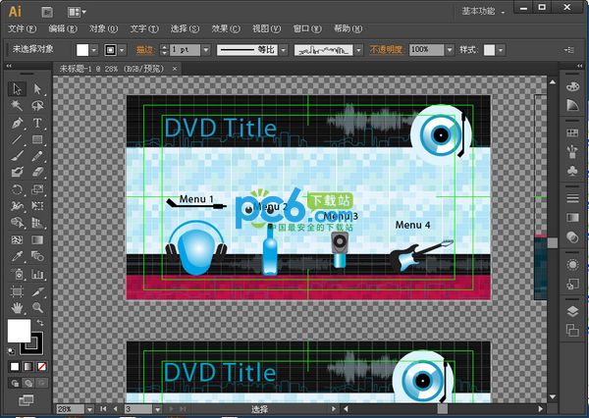Select the Rotate tool
The height and width of the screenshot is (418, 589).
click(x=17, y=189)
